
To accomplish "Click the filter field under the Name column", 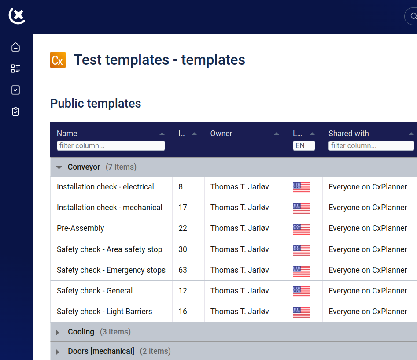I will tap(111, 145).
